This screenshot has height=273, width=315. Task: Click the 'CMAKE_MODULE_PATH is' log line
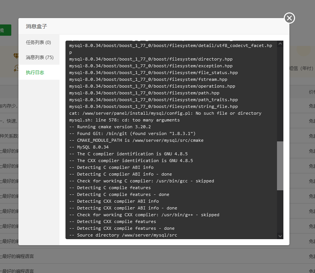[x=136, y=140]
